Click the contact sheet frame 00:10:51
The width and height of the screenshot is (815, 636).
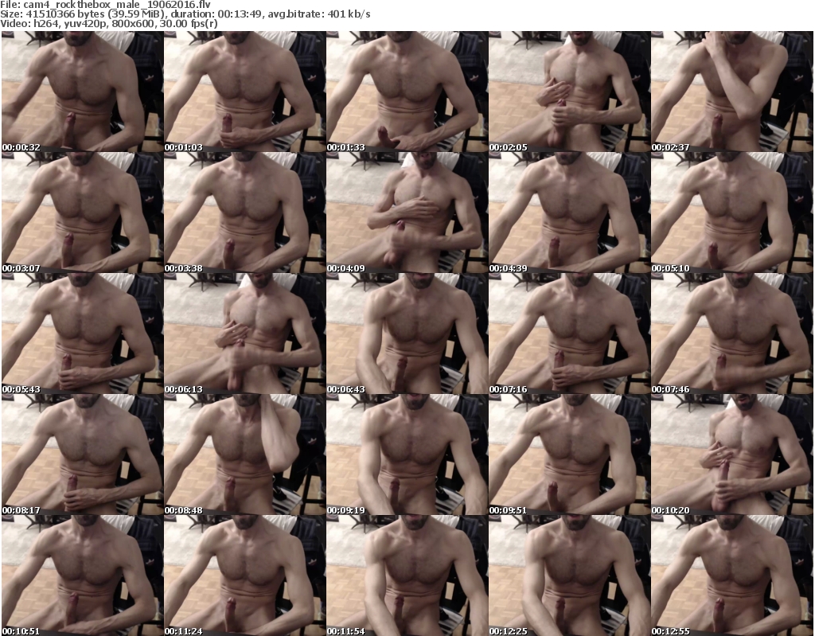83,576
